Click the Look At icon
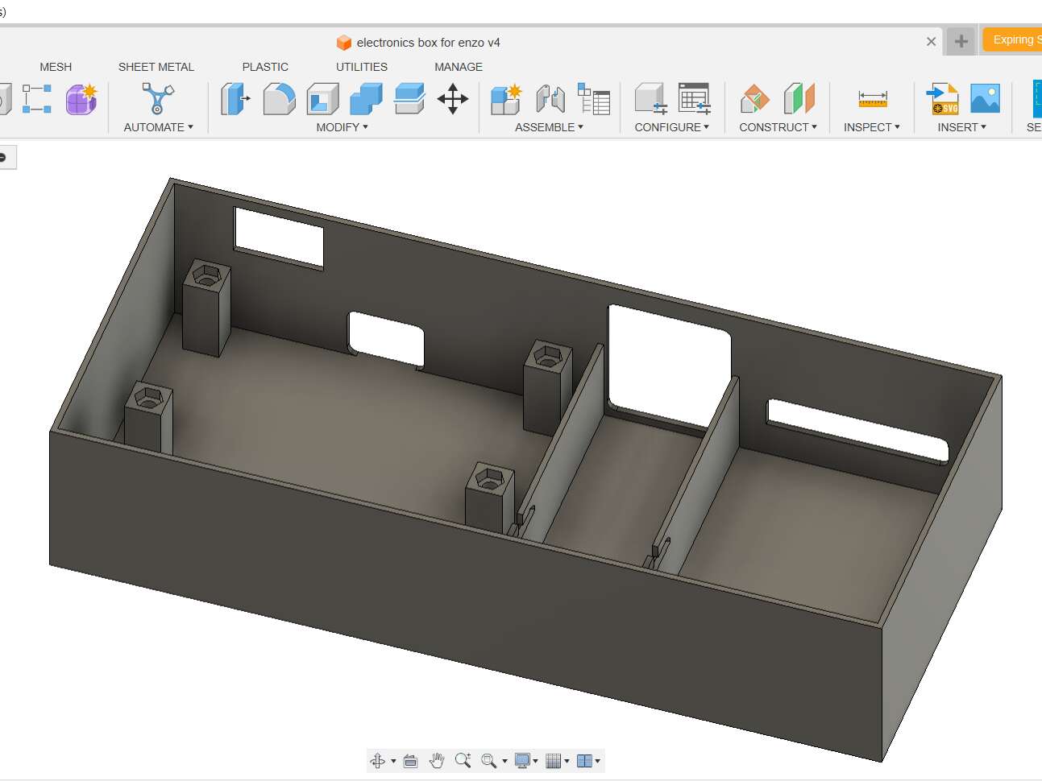This screenshot has width=1042, height=781. [x=410, y=761]
